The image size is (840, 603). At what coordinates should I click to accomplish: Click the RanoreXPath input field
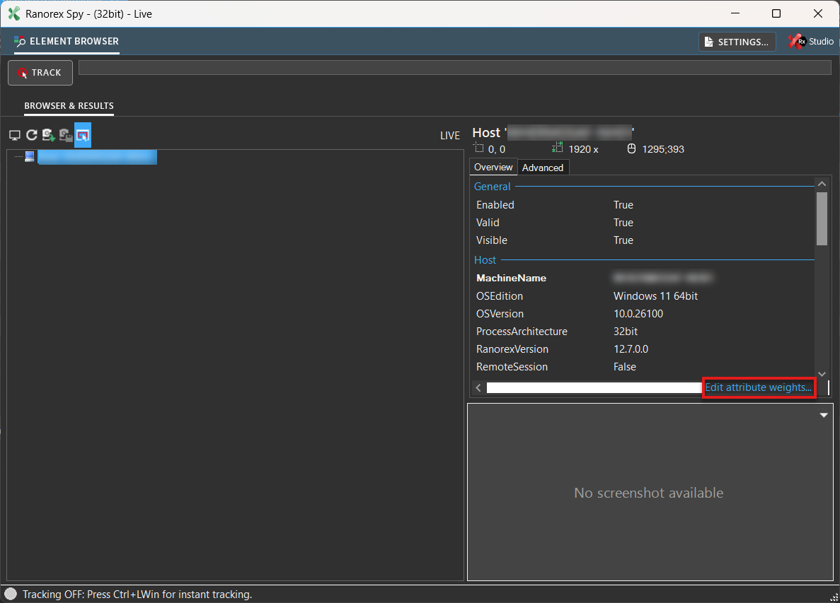click(455, 67)
